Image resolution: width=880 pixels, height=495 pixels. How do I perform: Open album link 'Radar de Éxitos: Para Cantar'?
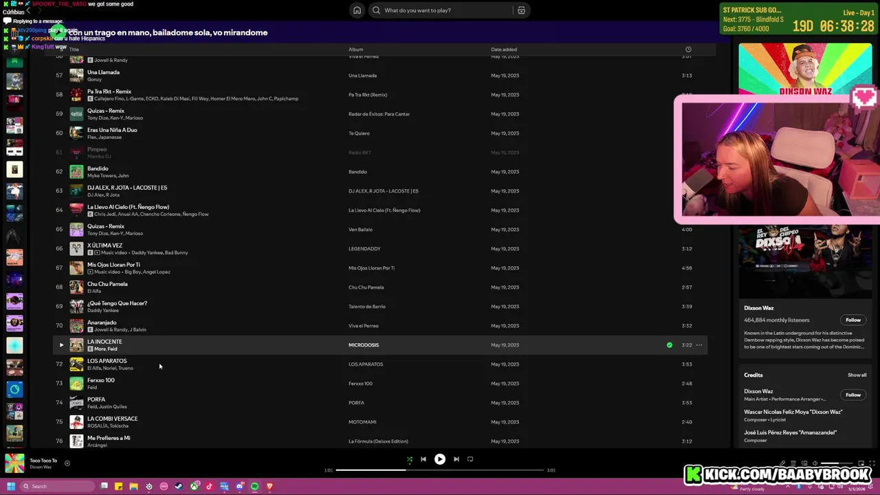pos(379,114)
